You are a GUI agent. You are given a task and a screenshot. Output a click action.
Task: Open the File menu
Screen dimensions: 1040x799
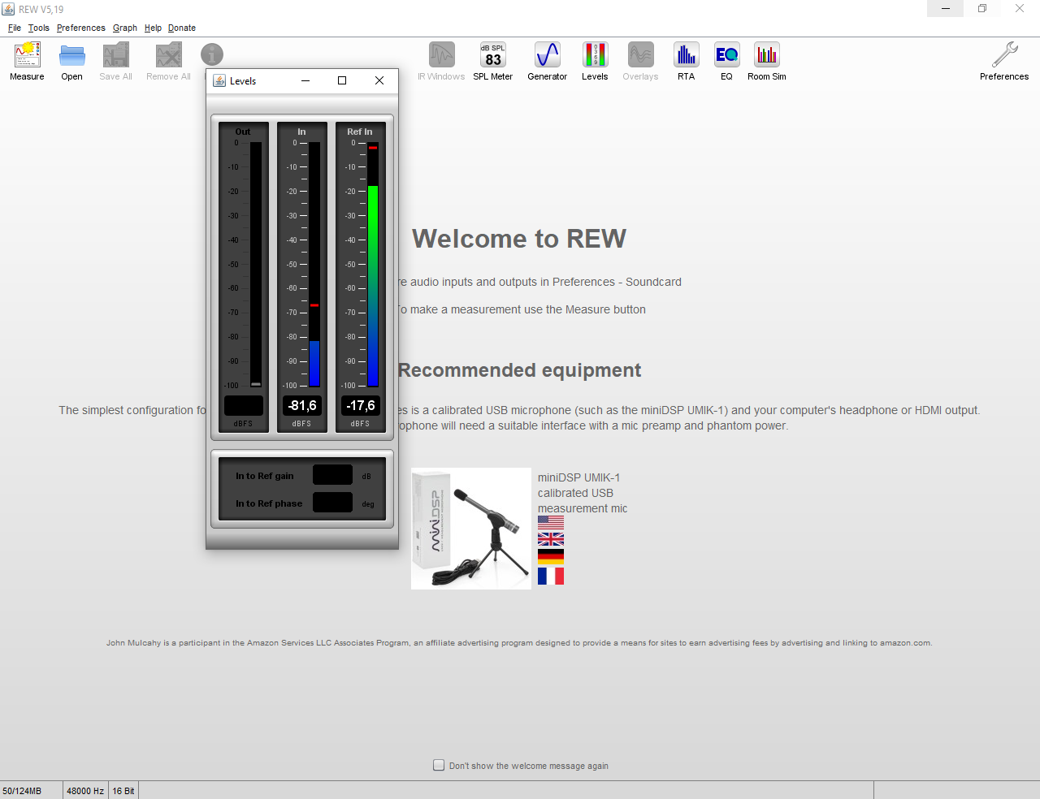15,28
